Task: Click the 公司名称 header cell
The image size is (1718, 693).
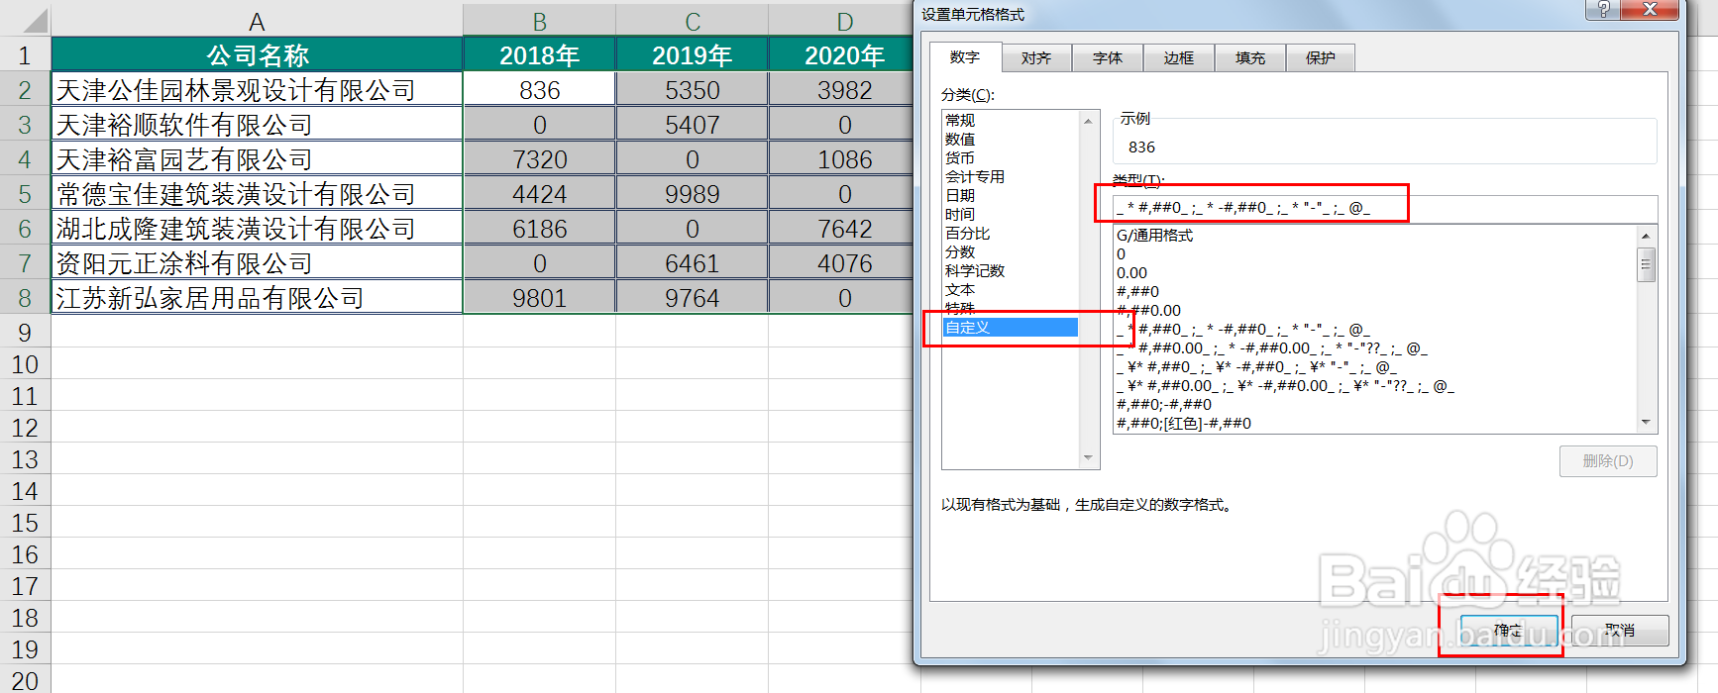Action: click(x=257, y=54)
